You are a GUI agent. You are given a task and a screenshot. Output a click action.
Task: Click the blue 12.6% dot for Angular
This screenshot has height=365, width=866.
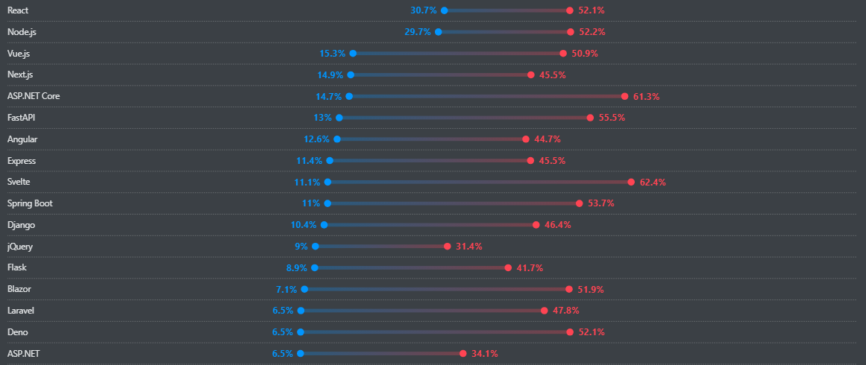[337, 139]
